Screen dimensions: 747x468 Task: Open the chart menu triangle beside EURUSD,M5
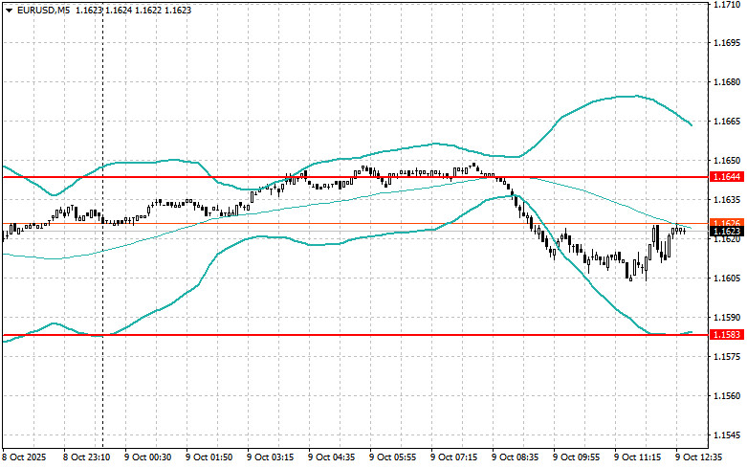pyautogui.click(x=9, y=10)
